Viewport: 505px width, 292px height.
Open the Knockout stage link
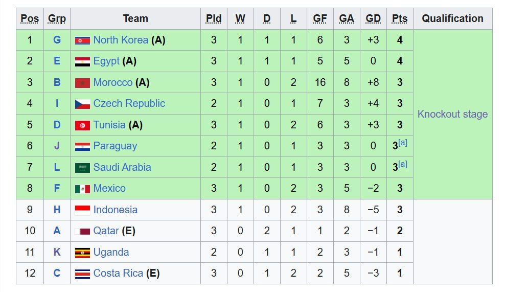point(452,114)
